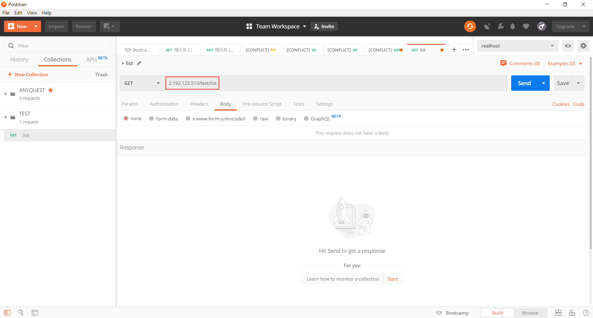593x318 pixels.
Task: Open the user avatar menu
Action: click(x=541, y=27)
